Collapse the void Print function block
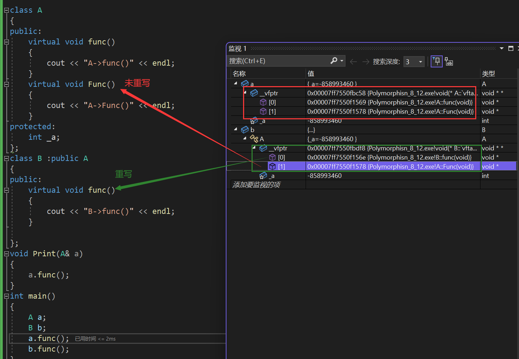 point(6,254)
